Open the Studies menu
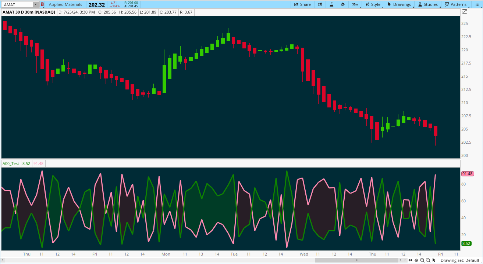 click(427, 4)
